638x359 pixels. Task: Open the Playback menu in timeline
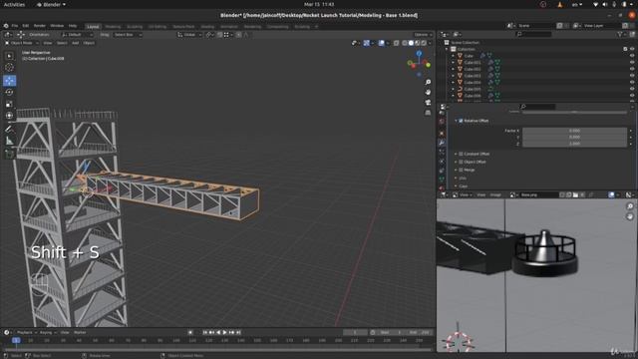27,332
